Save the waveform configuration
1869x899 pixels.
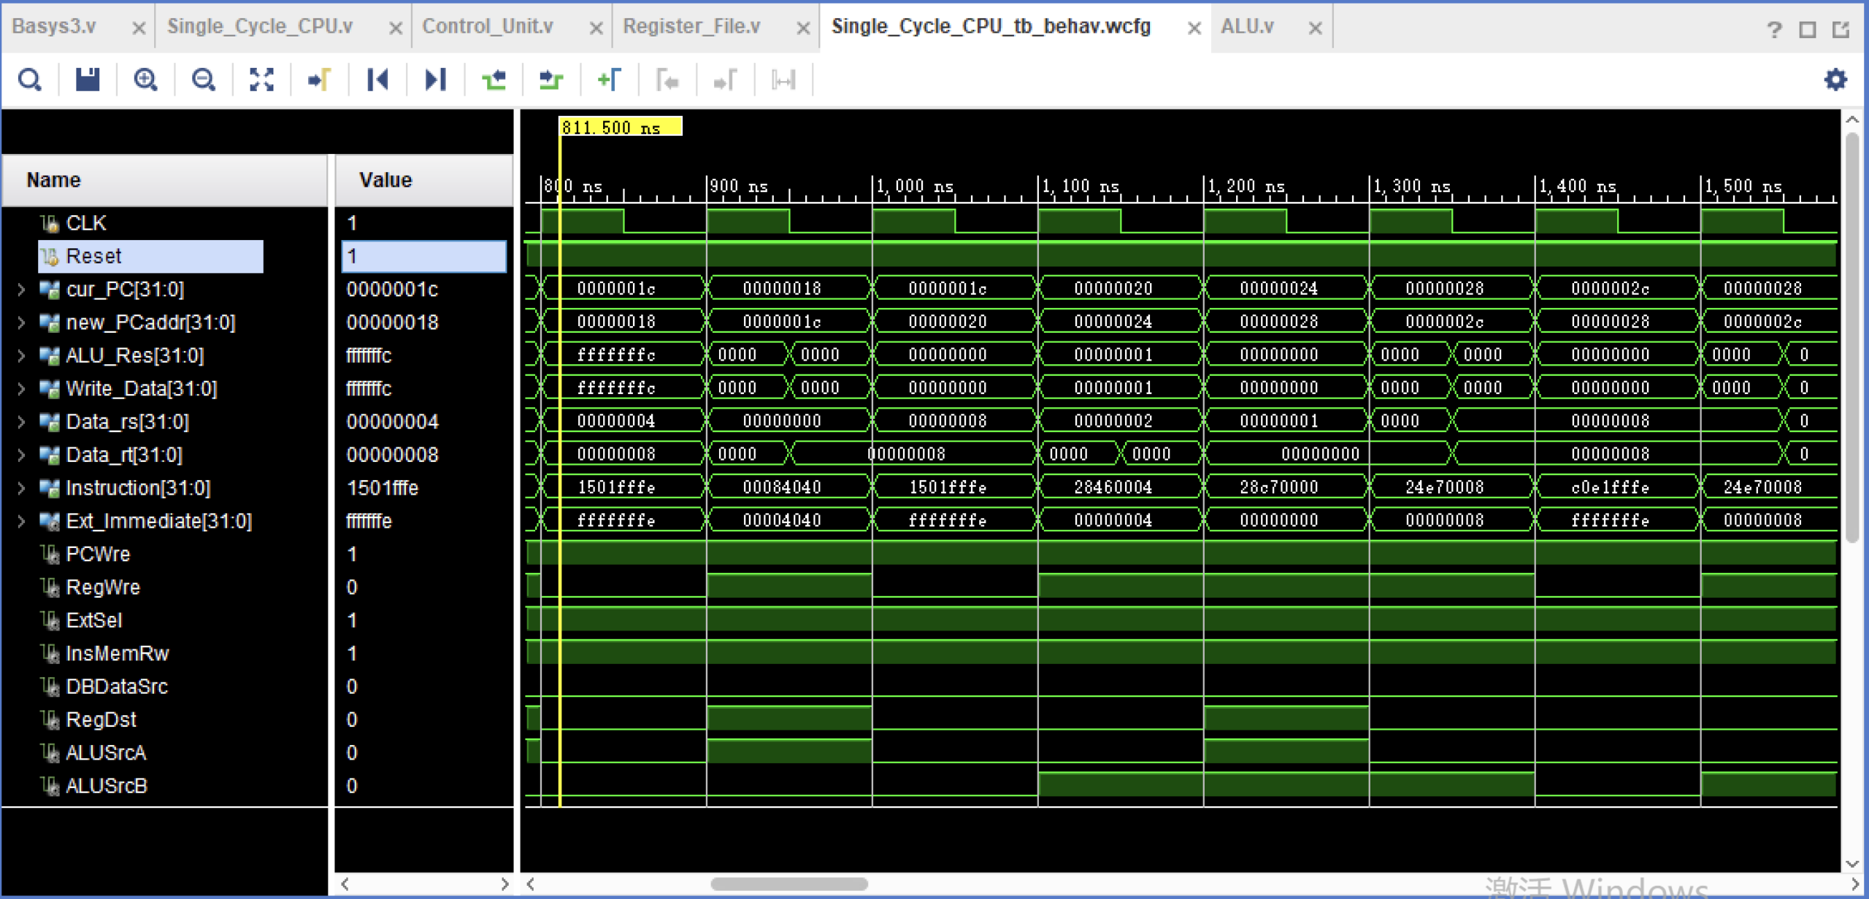click(88, 80)
